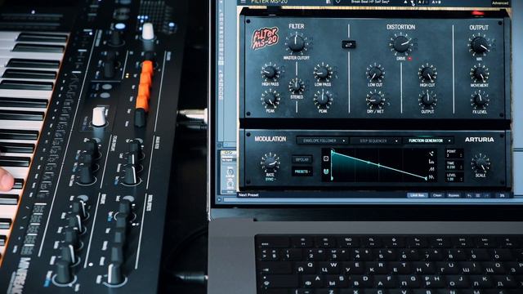Open the Sync dropdown under Rate
This screenshot has height=294, width=523.
[270, 180]
